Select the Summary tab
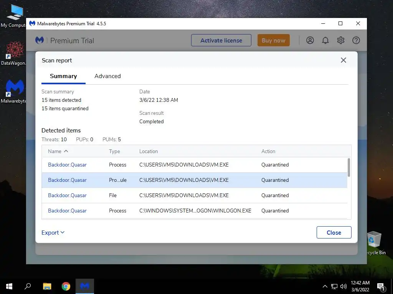The width and height of the screenshot is (393, 294). [63, 76]
